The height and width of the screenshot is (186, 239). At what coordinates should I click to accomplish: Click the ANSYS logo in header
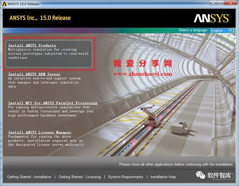pyautogui.click(x=212, y=18)
